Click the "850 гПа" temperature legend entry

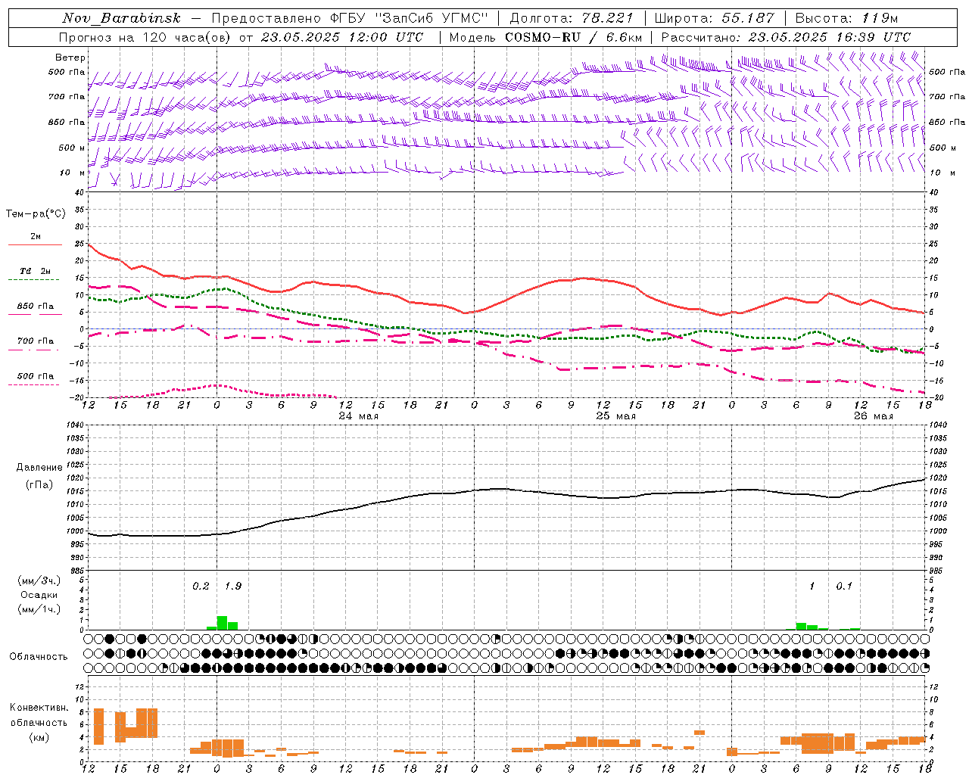[35, 307]
